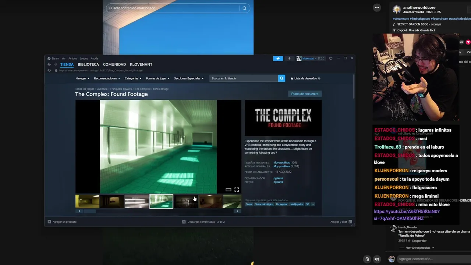
Task: Open the Juegos menu
Action: click(84, 58)
